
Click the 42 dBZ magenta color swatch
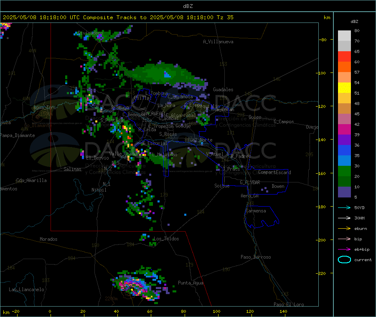(x=344, y=129)
